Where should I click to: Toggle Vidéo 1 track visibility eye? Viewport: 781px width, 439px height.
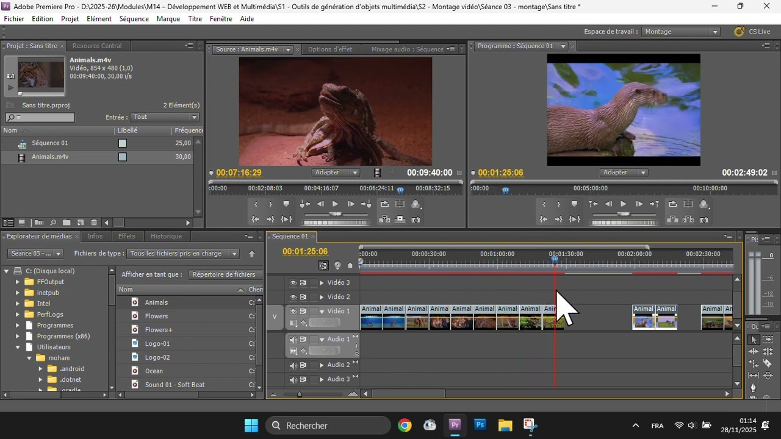pyautogui.click(x=293, y=312)
